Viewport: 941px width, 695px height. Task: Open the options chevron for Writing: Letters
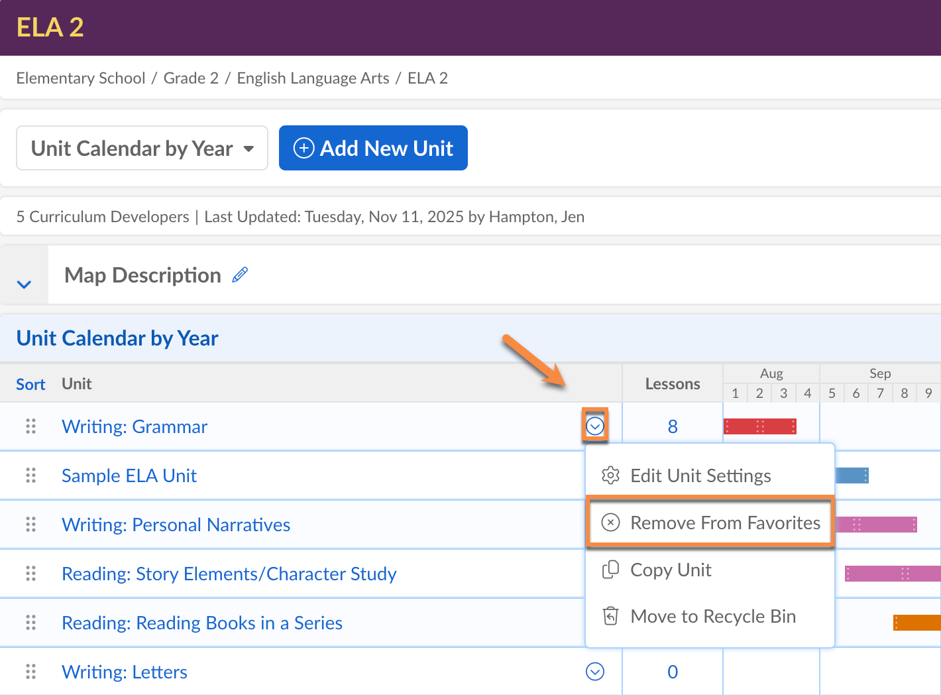595,672
